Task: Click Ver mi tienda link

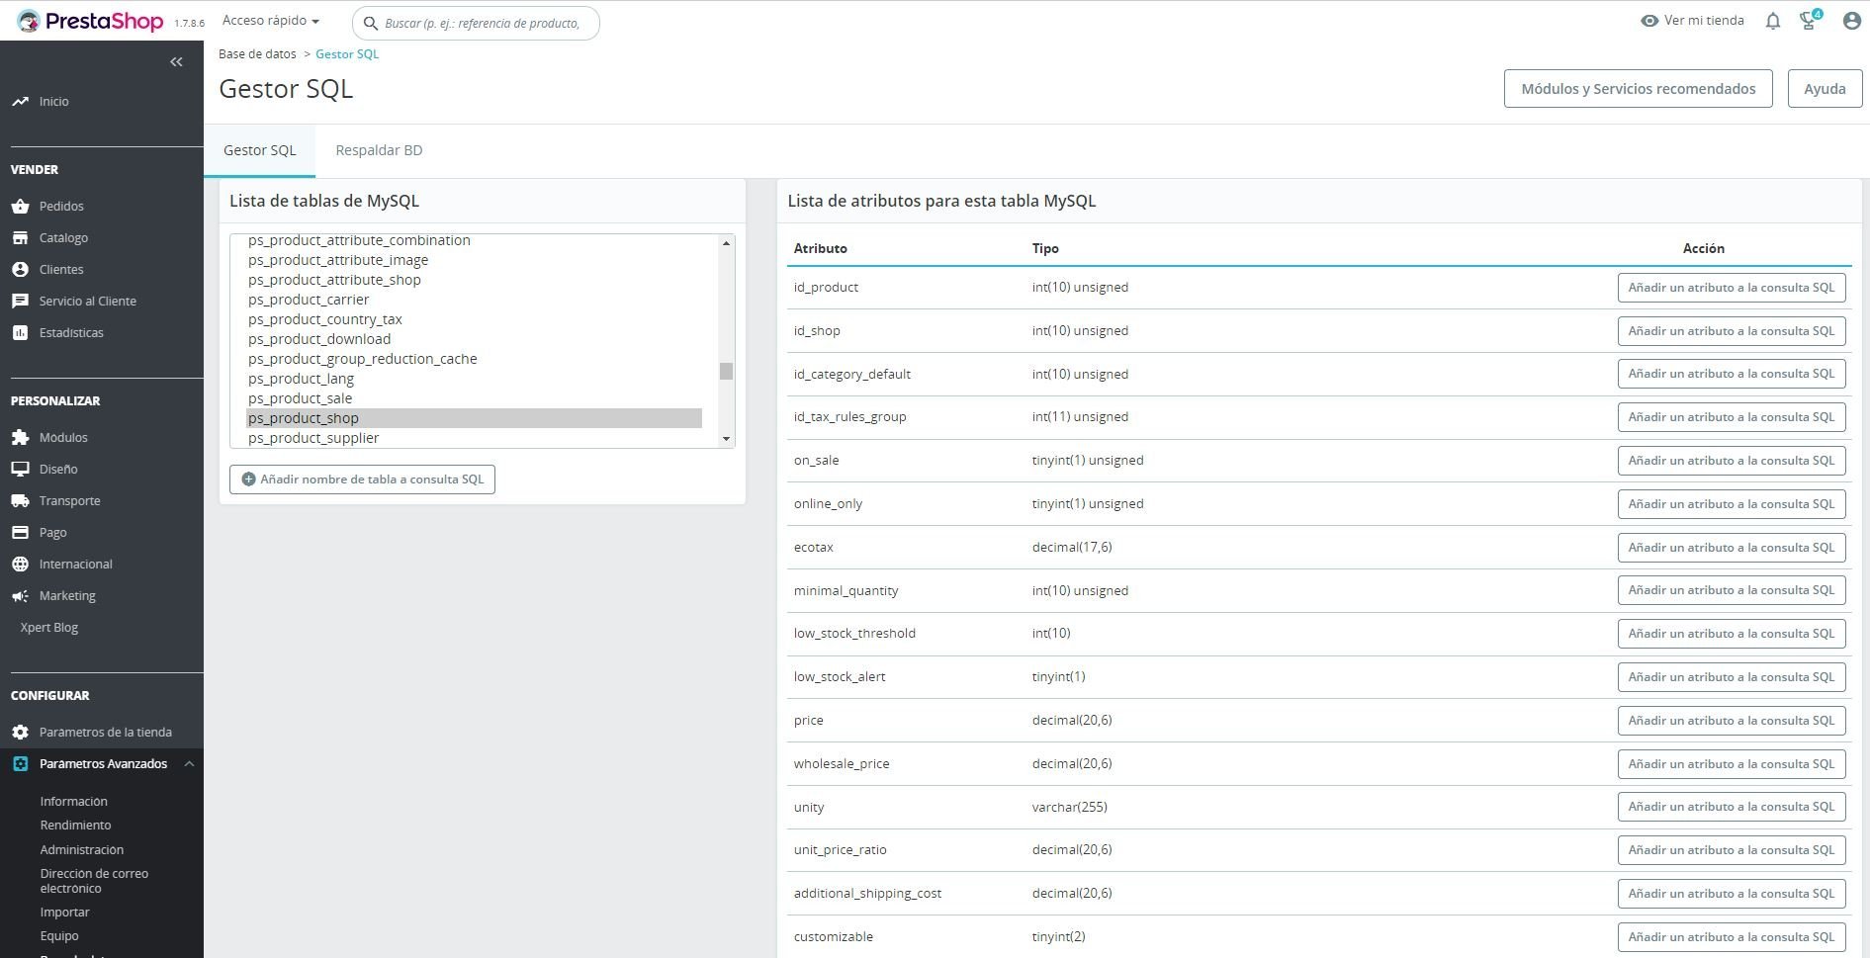Action: (1704, 21)
